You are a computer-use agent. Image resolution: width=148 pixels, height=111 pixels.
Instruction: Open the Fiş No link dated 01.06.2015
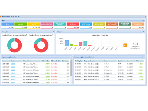[x=13, y=64]
